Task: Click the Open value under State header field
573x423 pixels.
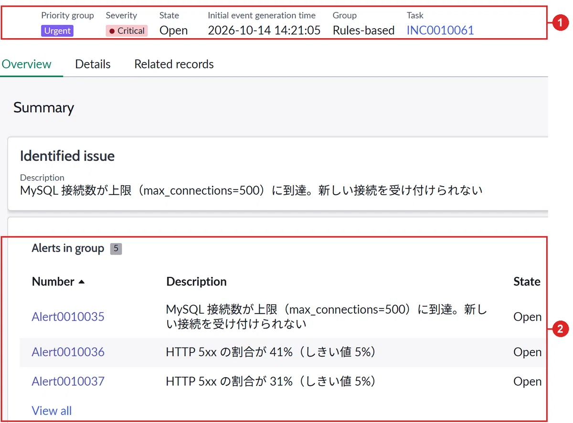Action: click(173, 31)
